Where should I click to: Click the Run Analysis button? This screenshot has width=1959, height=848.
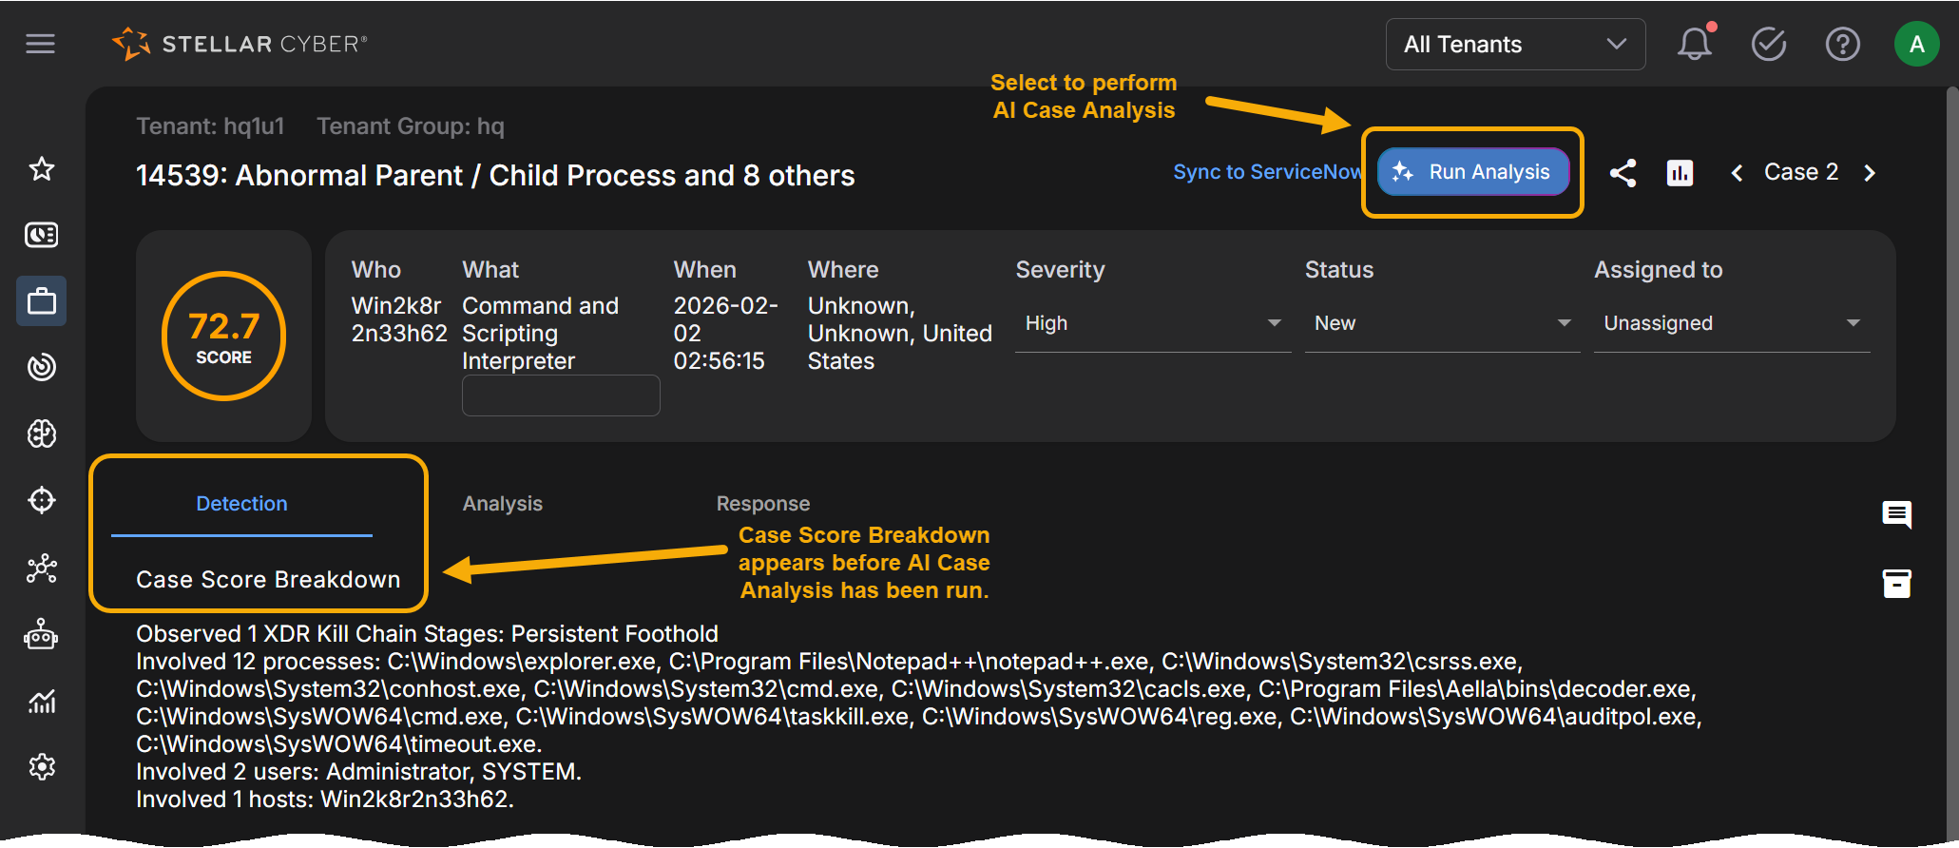(1472, 172)
